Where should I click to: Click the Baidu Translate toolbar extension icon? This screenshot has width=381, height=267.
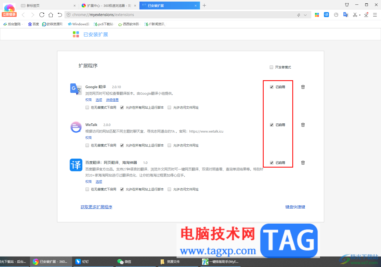click(x=326, y=15)
